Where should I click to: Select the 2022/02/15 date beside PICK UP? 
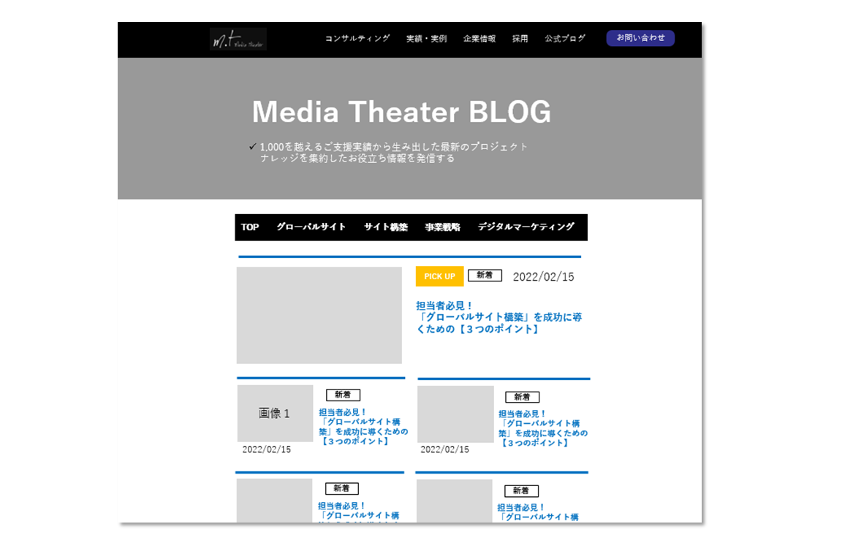(x=544, y=277)
